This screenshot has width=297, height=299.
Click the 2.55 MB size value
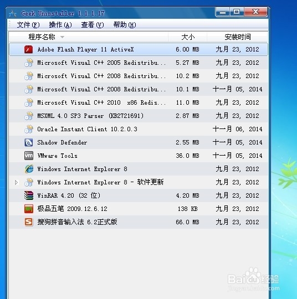[x=187, y=142]
